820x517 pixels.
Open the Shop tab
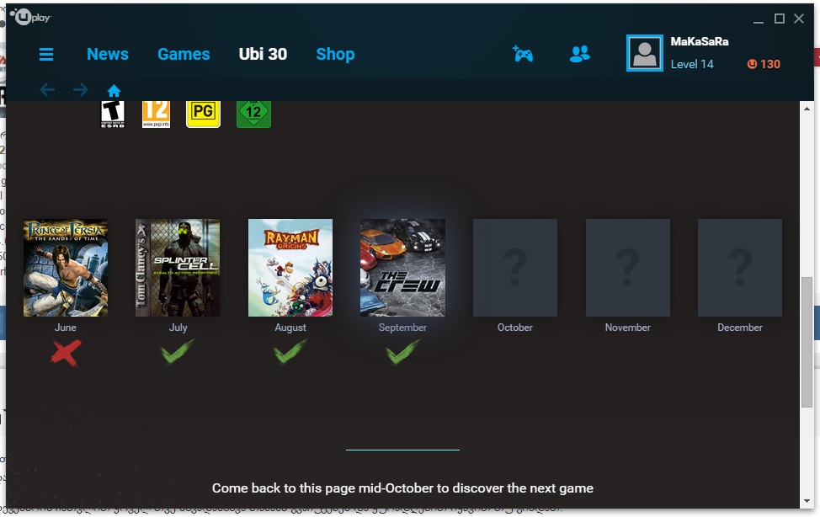pyautogui.click(x=335, y=54)
